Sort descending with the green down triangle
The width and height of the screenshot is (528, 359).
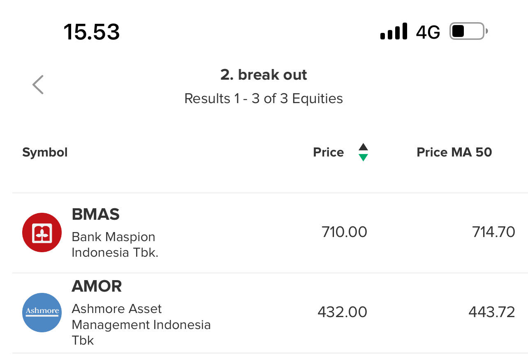pyautogui.click(x=363, y=158)
